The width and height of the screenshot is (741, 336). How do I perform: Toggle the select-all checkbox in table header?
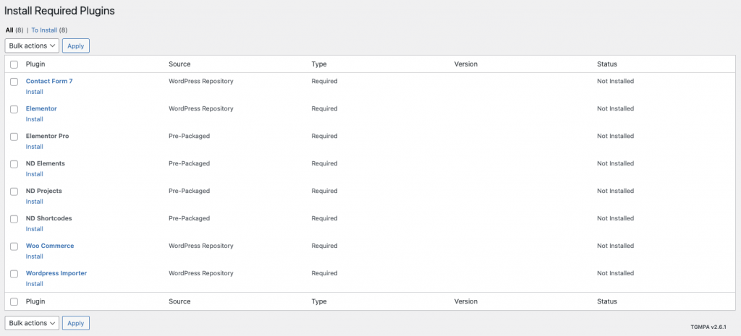pos(14,64)
